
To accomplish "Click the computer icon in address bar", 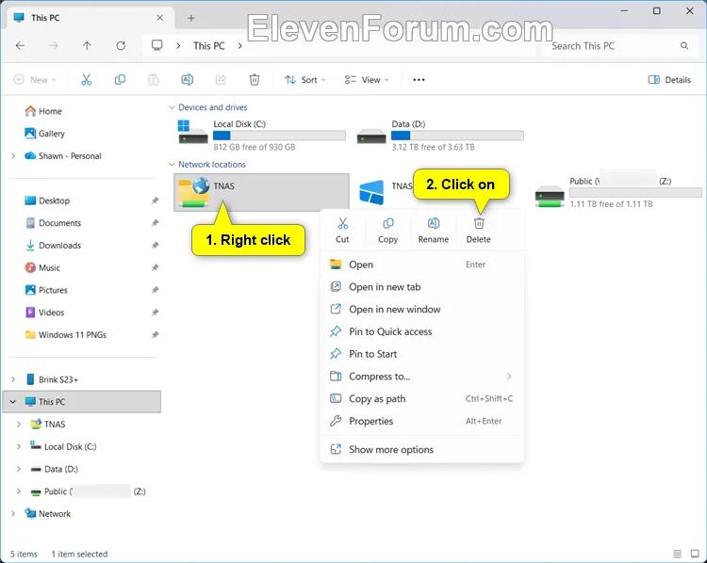I will pos(156,45).
